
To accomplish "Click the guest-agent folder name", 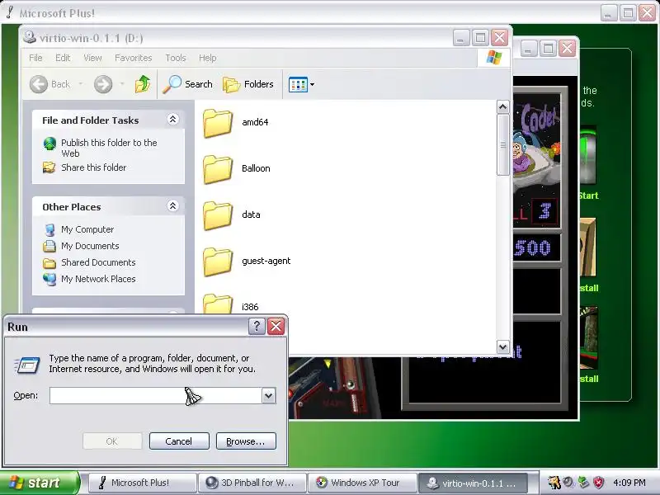I will click(266, 261).
